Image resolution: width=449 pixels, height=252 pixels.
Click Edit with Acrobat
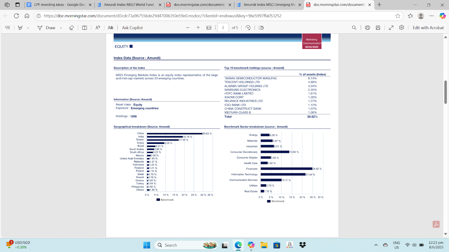point(428,28)
